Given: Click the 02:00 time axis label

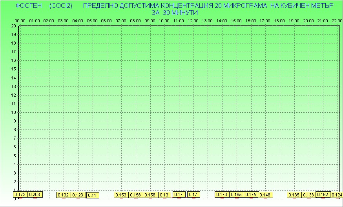Looking at the screenshot, I should 49,21.
